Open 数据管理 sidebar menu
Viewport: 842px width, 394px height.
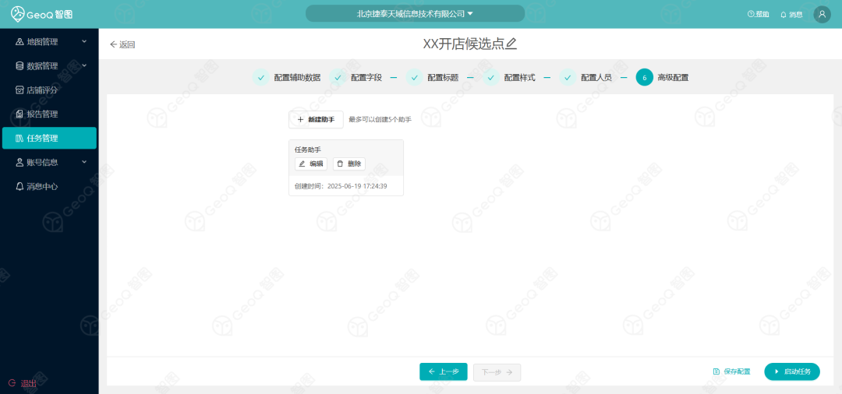(49, 66)
